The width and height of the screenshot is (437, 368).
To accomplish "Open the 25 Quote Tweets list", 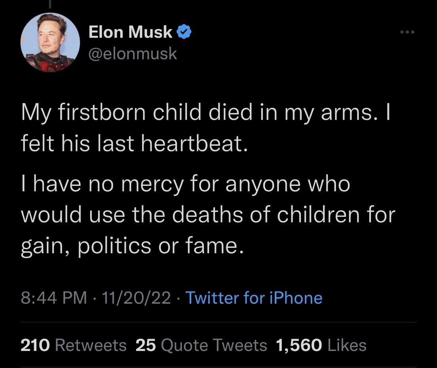I will pos(201,345).
